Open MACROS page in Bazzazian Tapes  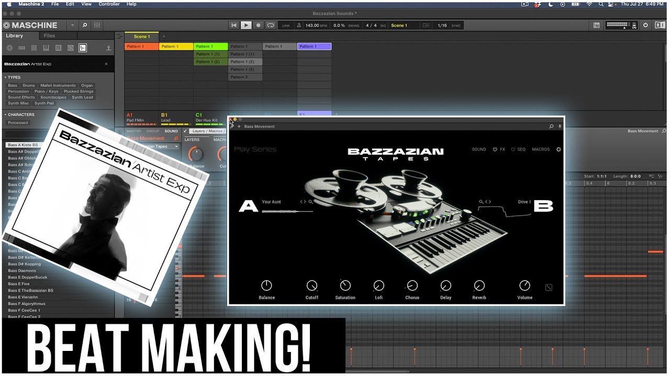541,149
